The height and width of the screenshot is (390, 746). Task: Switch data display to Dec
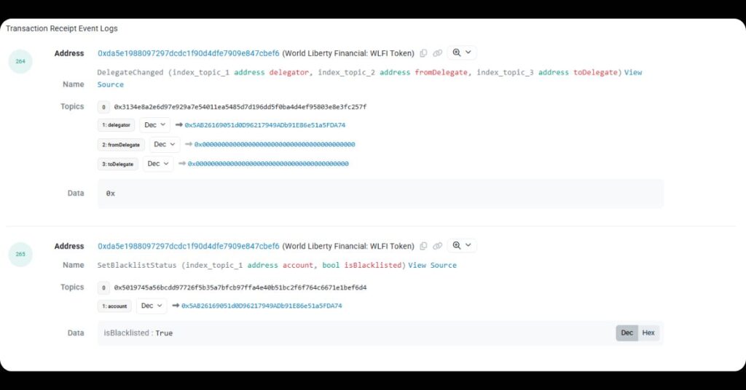(627, 333)
